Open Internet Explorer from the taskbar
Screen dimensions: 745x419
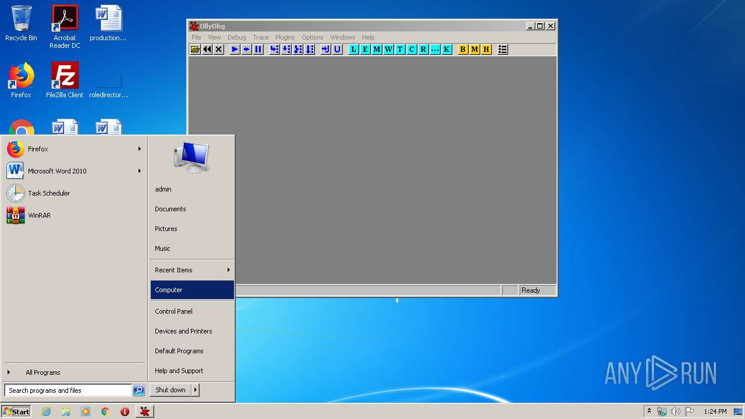pyautogui.click(x=46, y=411)
